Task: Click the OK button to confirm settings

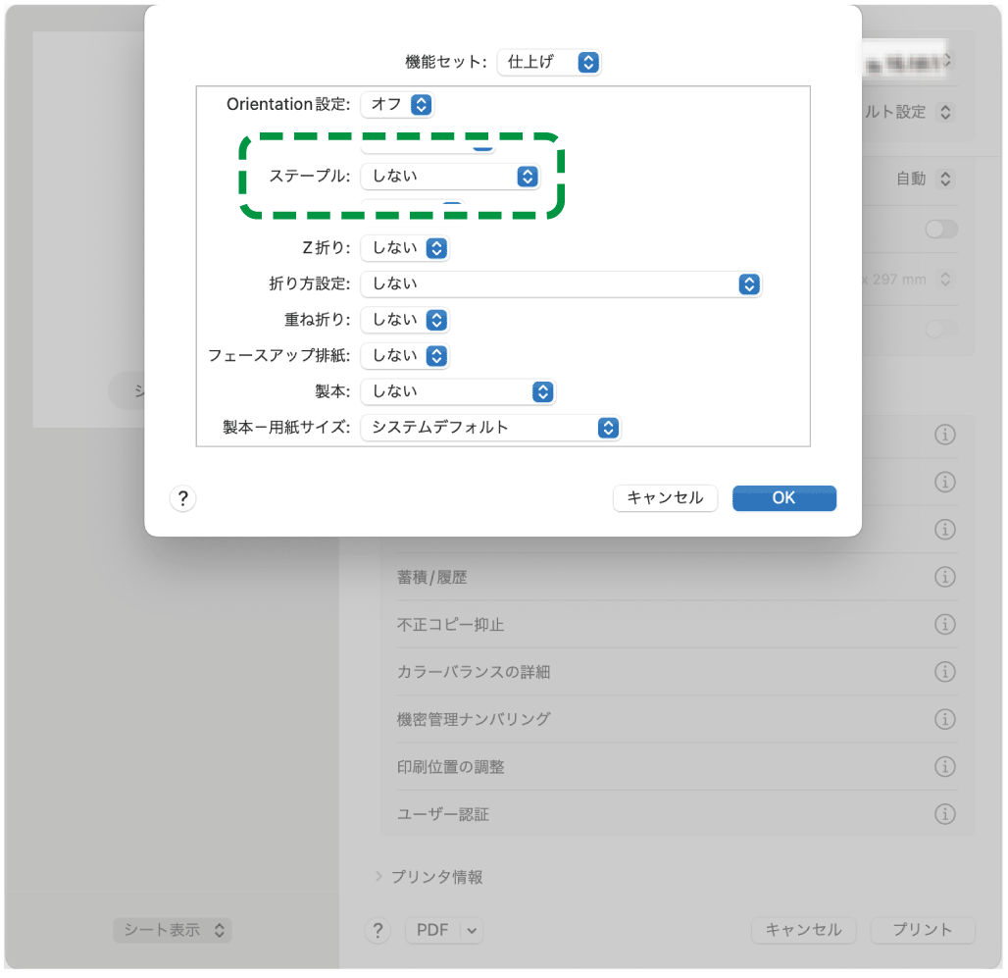Action: pyautogui.click(x=783, y=497)
